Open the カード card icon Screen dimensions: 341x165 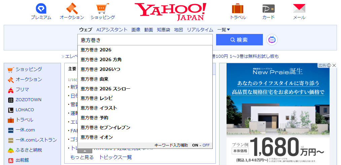pyautogui.click(x=268, y=9)
